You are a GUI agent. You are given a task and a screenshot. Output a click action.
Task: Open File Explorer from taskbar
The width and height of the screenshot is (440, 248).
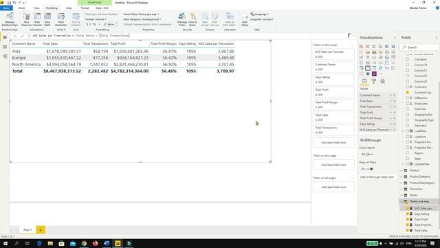coord(50,243)
